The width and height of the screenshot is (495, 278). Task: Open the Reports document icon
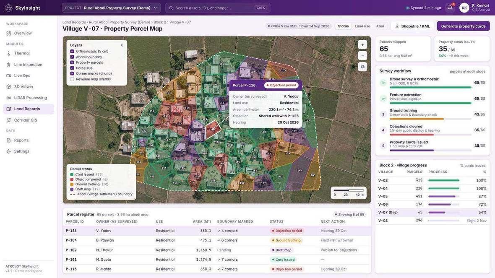click(8, 140)
